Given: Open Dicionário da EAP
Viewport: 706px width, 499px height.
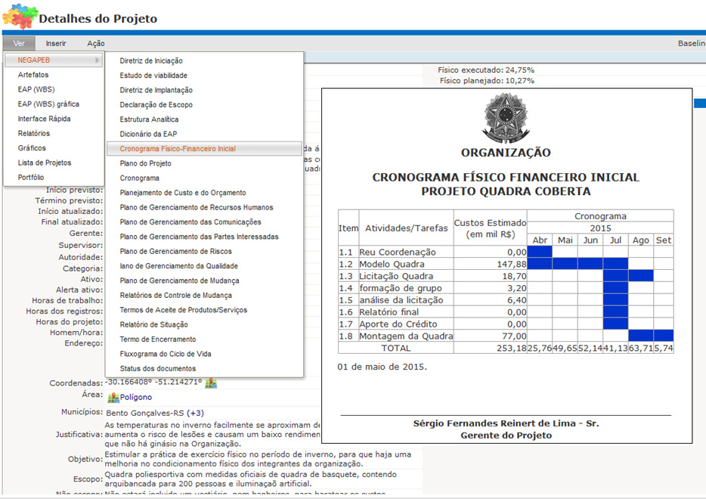Looking at the screenshot, I should click(148, 134).
